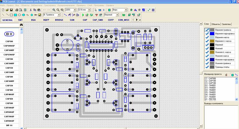This screenshot has width=239, height=129.
Task: Toggle Верхняя п. маска layer checkbox
Action: [207, 41]
